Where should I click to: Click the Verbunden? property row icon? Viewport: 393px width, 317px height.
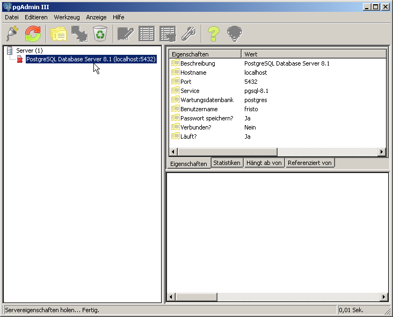coord(175,127)
